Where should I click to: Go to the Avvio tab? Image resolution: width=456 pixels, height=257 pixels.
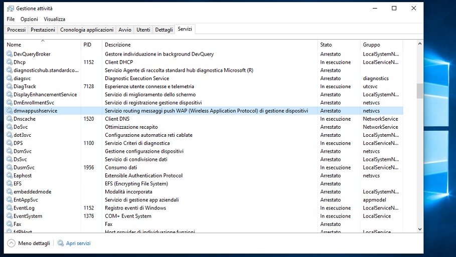point(125,30)
